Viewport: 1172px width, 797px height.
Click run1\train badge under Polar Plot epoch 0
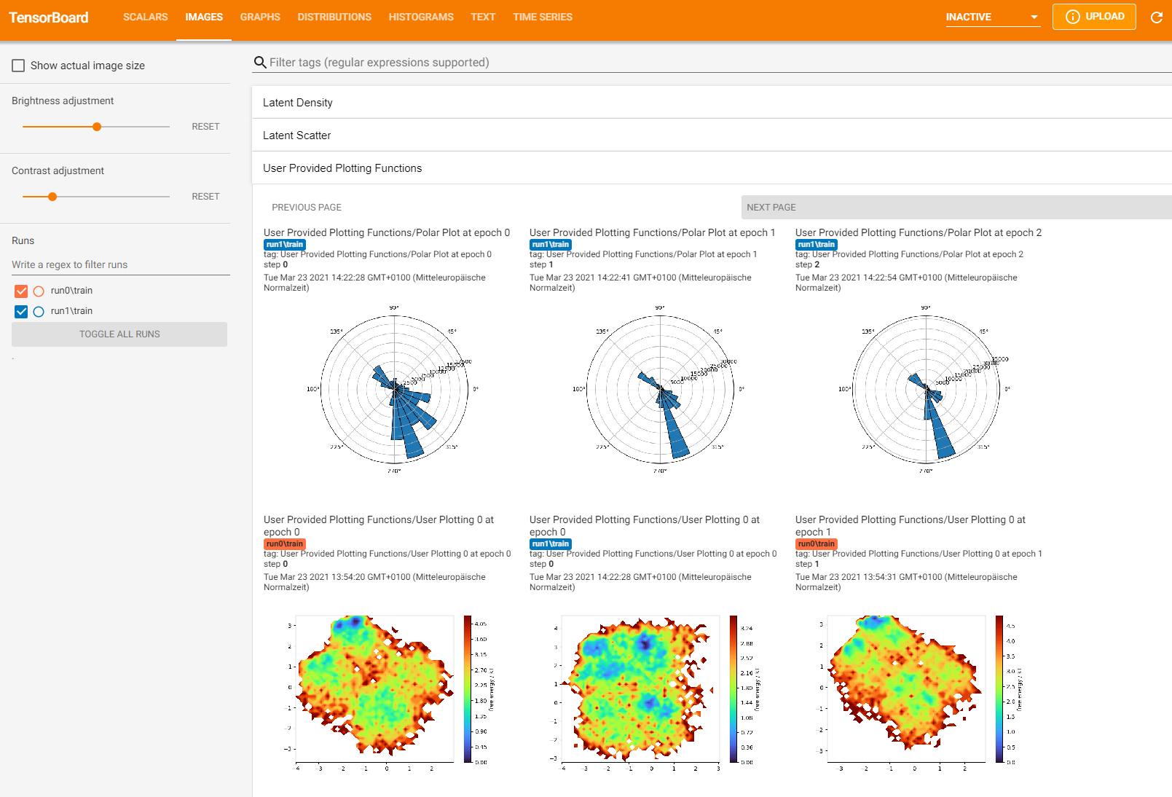point(285,245)
